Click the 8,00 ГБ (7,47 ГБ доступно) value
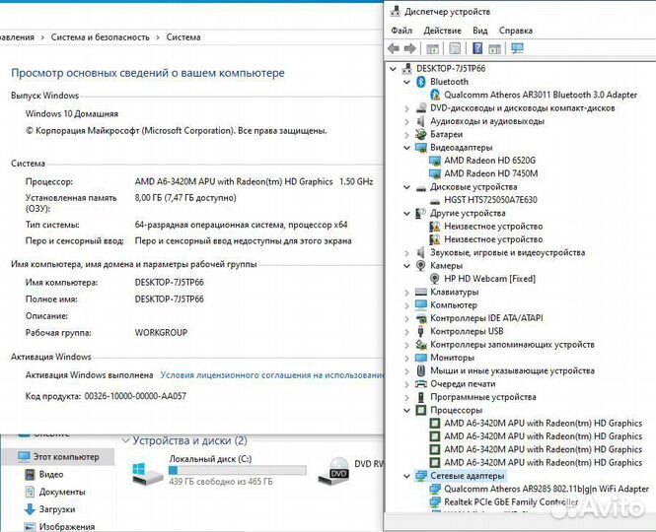Screen dimensions: 656x532 pos(185,198)
